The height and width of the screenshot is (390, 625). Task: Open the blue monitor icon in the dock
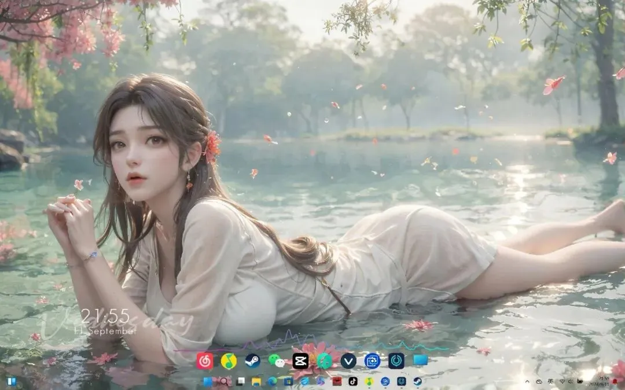(x=421, y=360)
